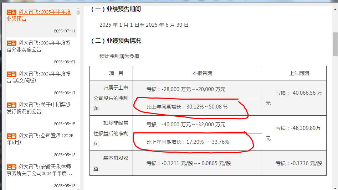
Task: Click cell 亏损:-40,066.56万元
Action: click(294, 98)
